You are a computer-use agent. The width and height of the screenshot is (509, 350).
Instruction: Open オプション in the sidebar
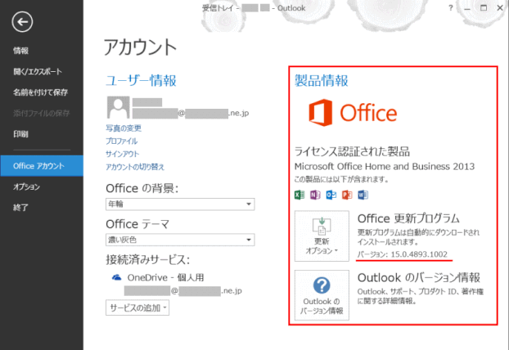click(26, 186)
